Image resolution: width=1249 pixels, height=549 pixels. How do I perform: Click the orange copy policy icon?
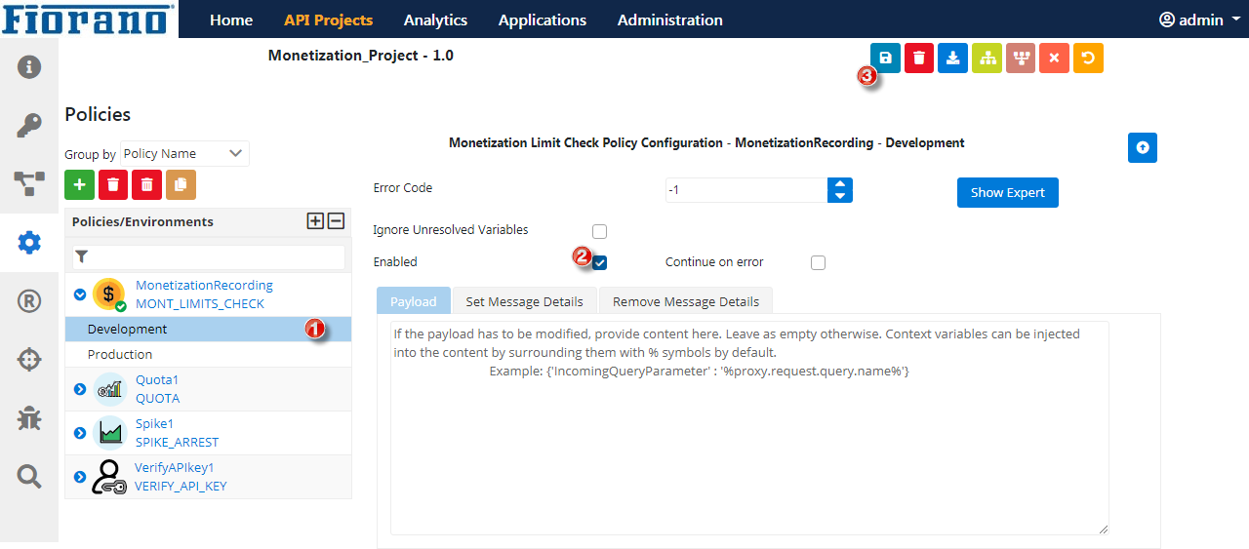[181, 184]
